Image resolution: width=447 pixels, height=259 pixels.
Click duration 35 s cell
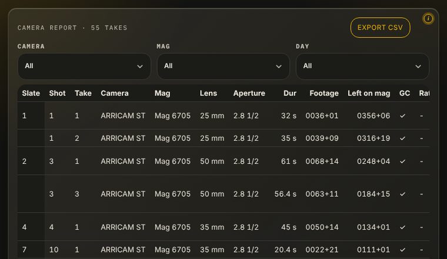[289, 139]
